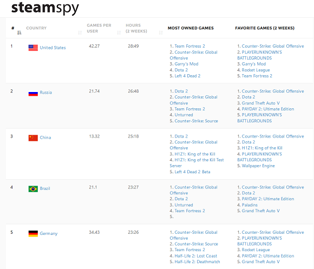
Task: Click the Brazil flag icon
Action: coord(33,189)
